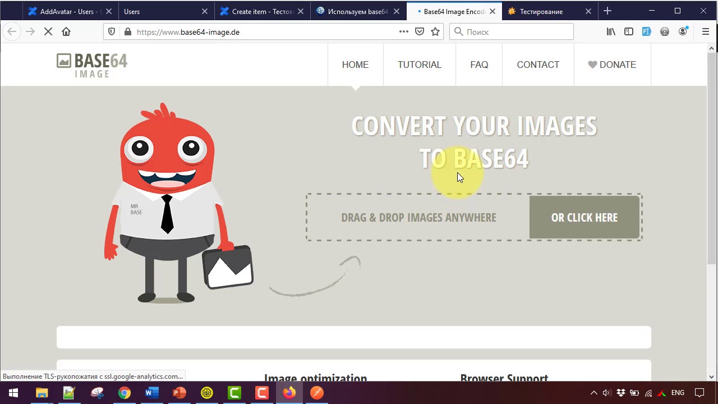Stop the page loading with X button
The image size is (718, 404).
[x=48, y=32]
